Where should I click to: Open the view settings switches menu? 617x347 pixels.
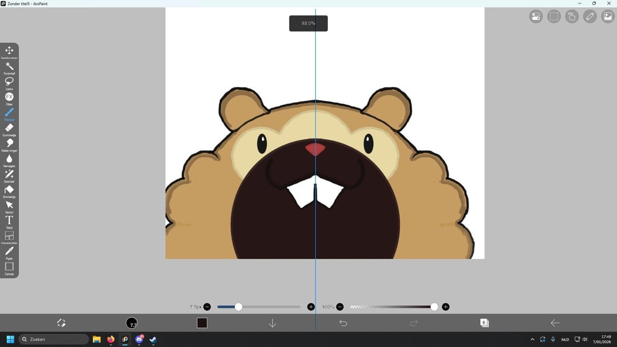coord(535,17)
